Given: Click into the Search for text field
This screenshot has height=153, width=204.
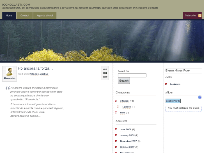Looking at the screenshot, I should pos(132,75).
